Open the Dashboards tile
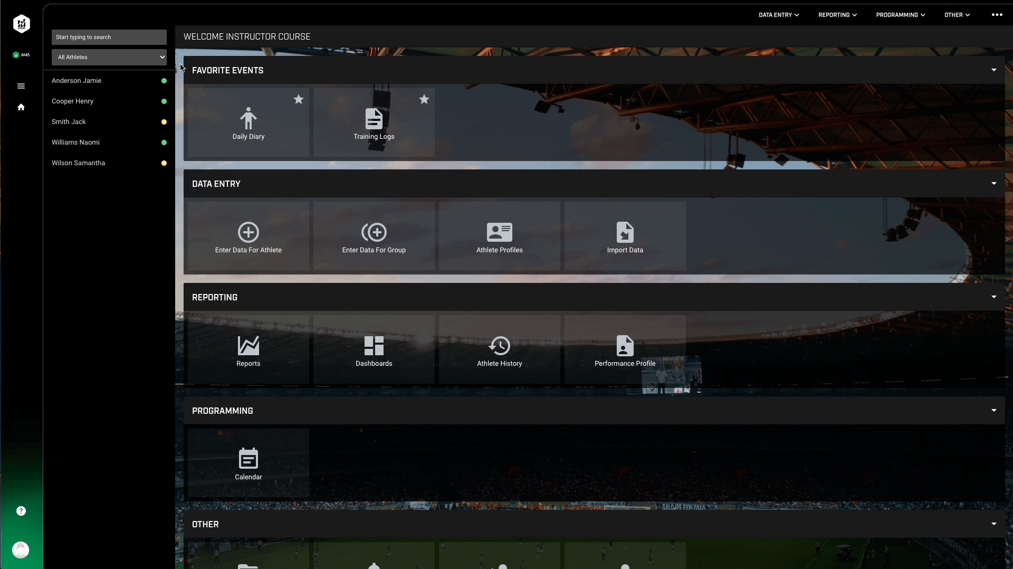 (374, 350)
